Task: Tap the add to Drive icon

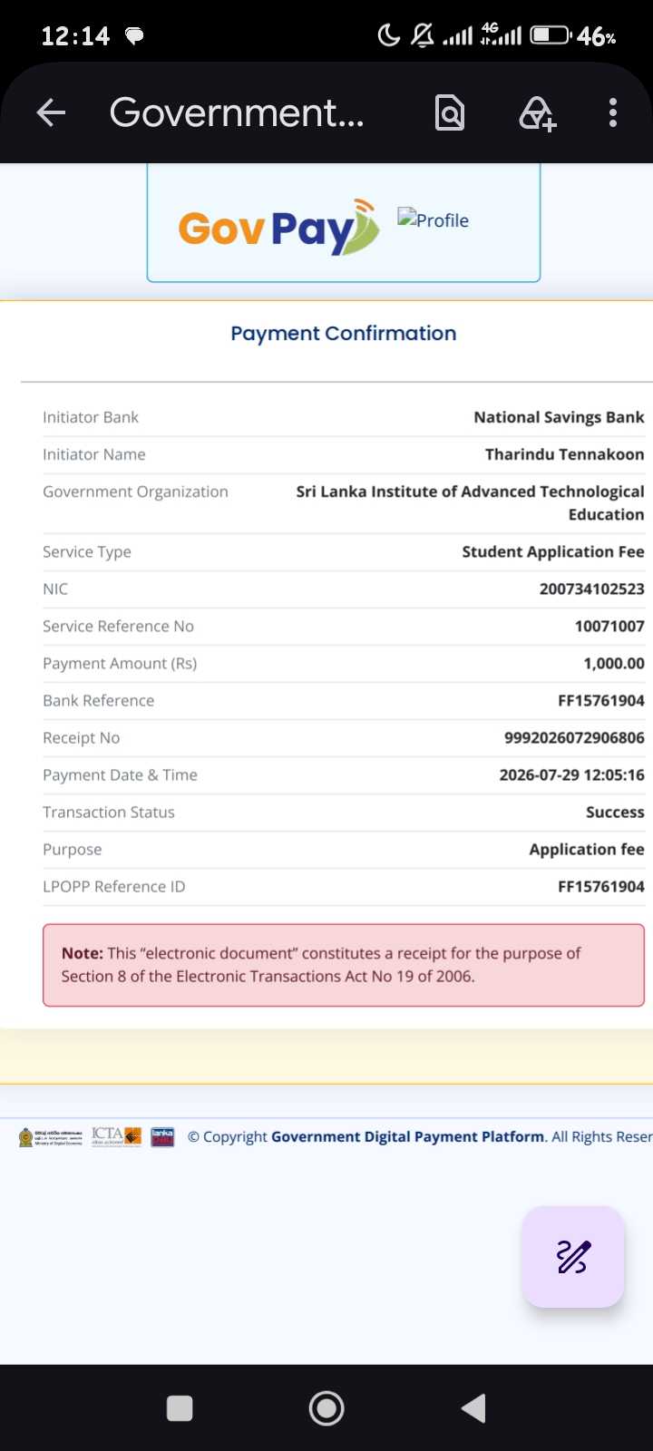Action: click(537, 113)
